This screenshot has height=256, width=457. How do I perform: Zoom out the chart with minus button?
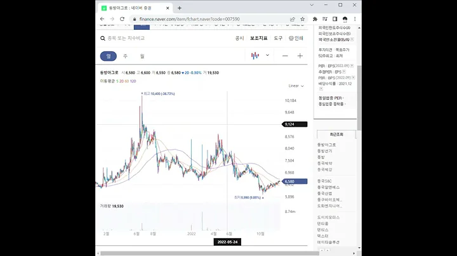pyautogui.click(x=285, y=56)
